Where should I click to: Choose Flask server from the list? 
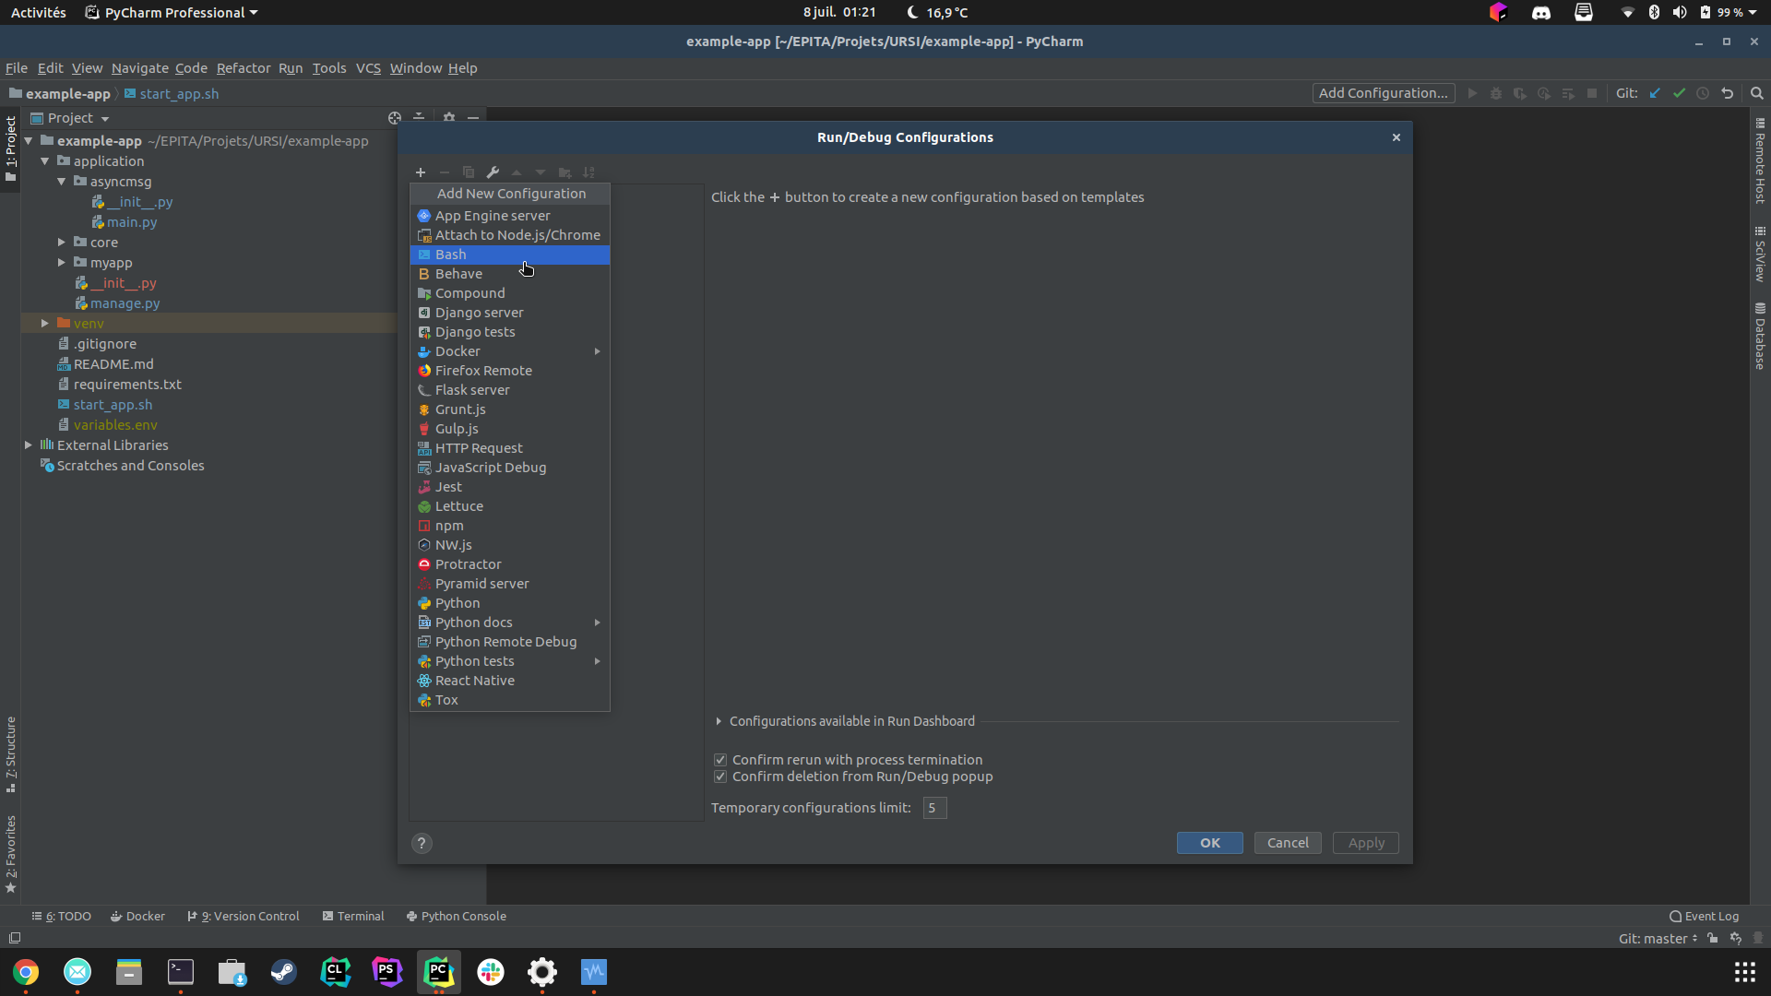[510, 390]
